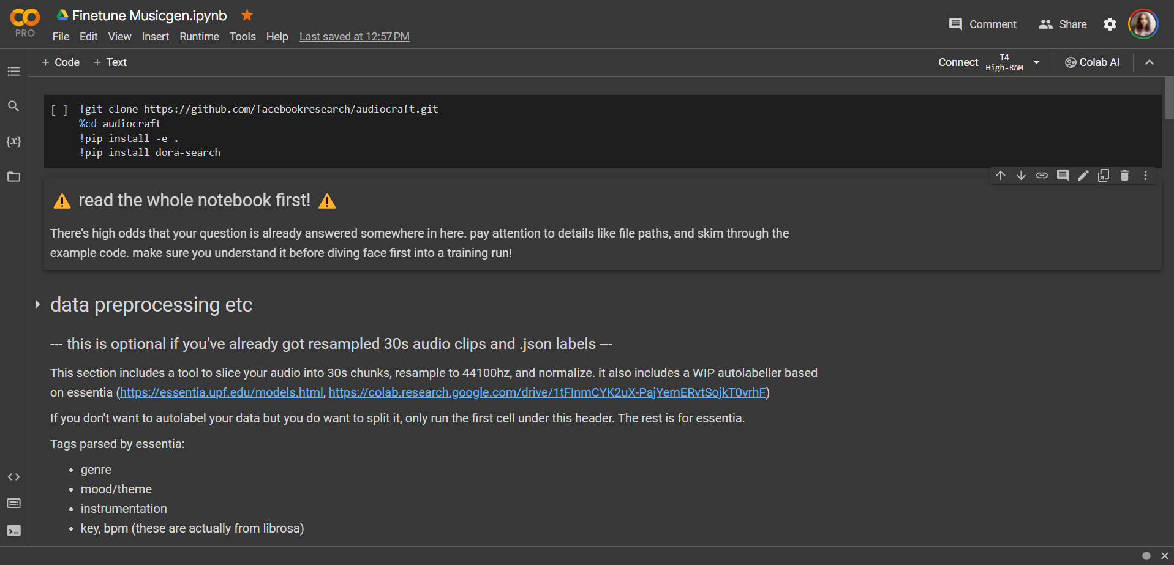Click the 'mood/theme' bullet item
This screenshot has width=1174, height=565.
pos(116,489)
